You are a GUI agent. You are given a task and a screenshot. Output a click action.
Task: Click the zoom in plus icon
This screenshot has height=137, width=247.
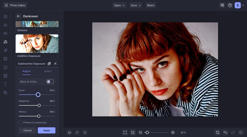pos(173,133)
